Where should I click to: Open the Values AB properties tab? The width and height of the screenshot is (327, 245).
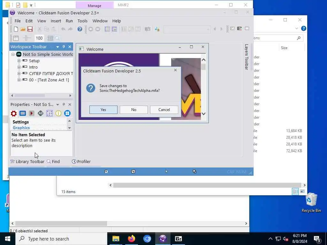click(x=41, y=113)
